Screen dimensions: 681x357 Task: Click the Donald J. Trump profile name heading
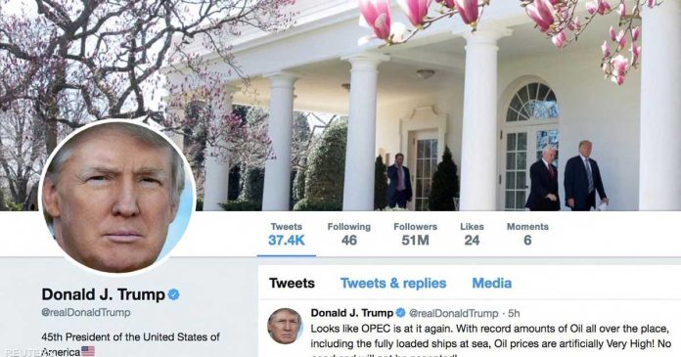click(x=104, y=294)
